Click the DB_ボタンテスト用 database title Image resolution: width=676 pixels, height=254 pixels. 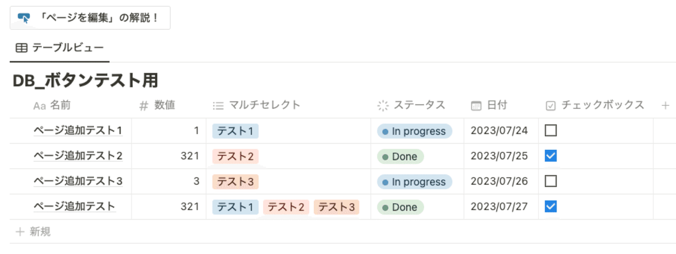click(85, 81)
